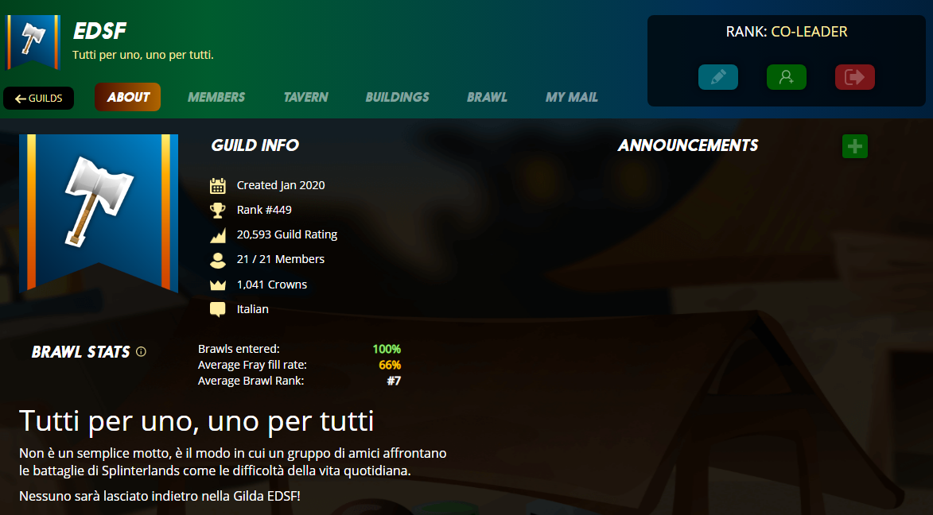
Task: Click the Italian language text
Action: [x=253, y=309]
